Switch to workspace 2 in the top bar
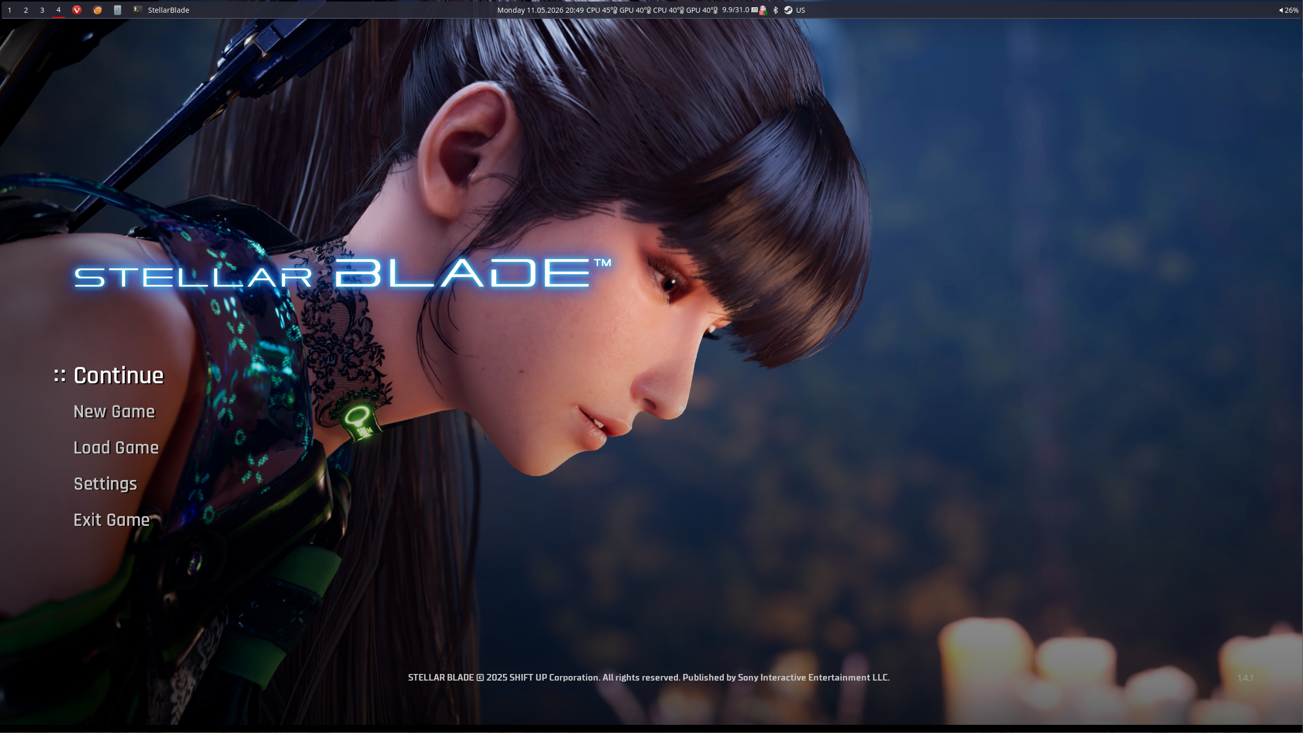The height and width of the screenshot is (733, 1303). [26, 10]
